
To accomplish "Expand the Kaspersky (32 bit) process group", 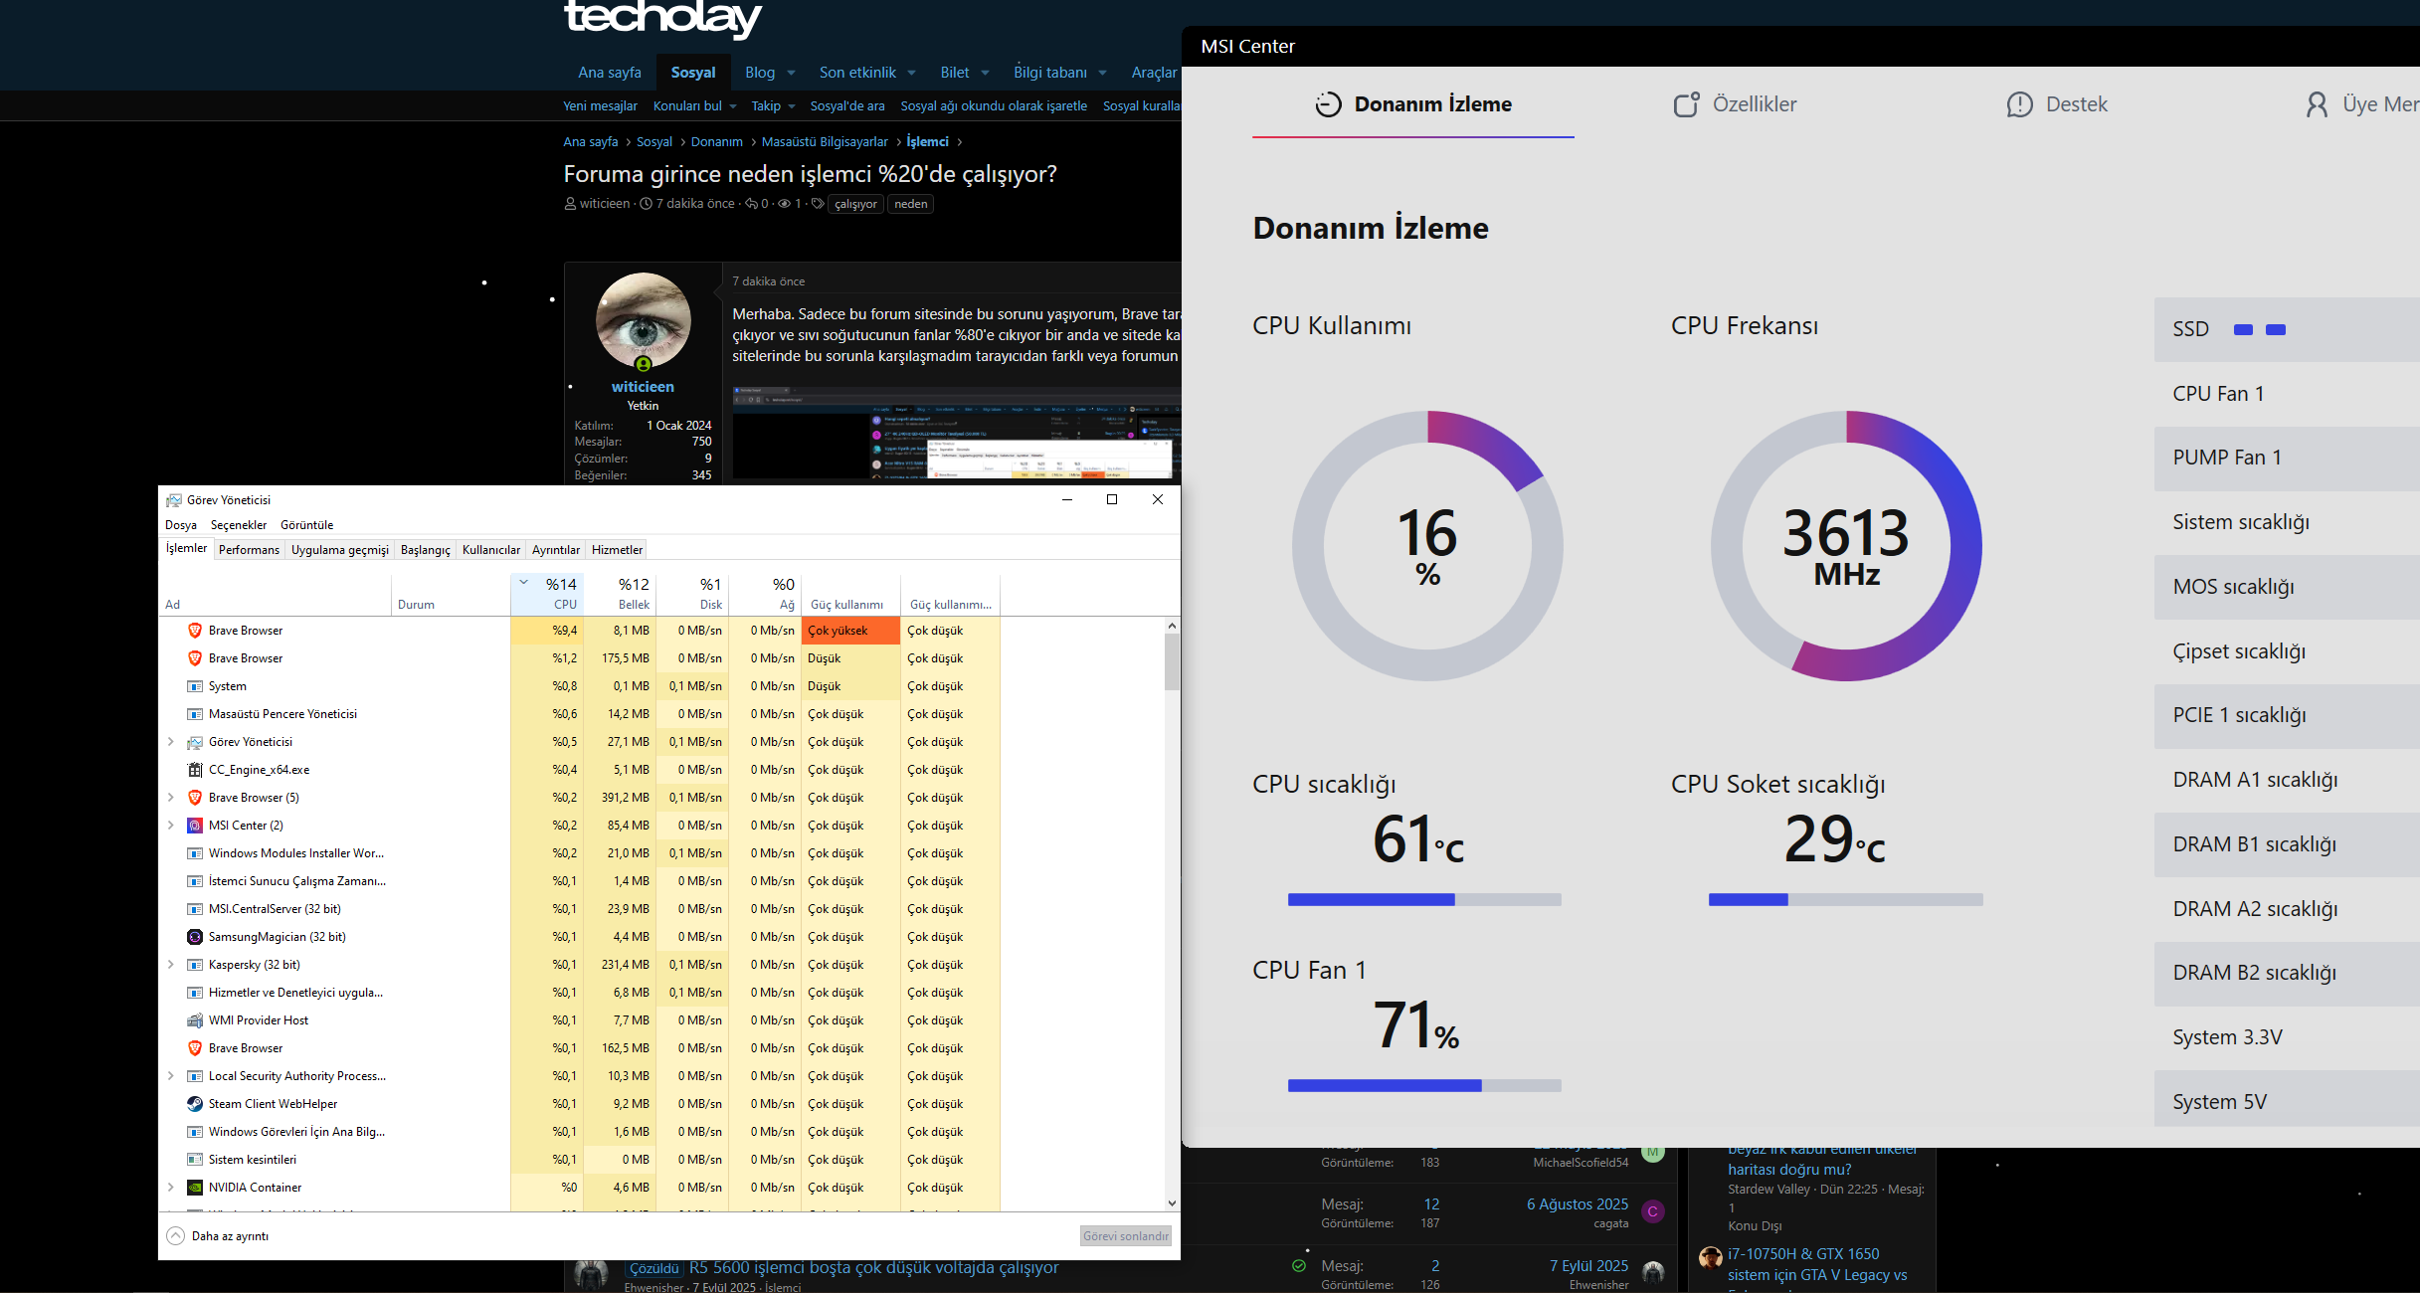I will (171, 965).
